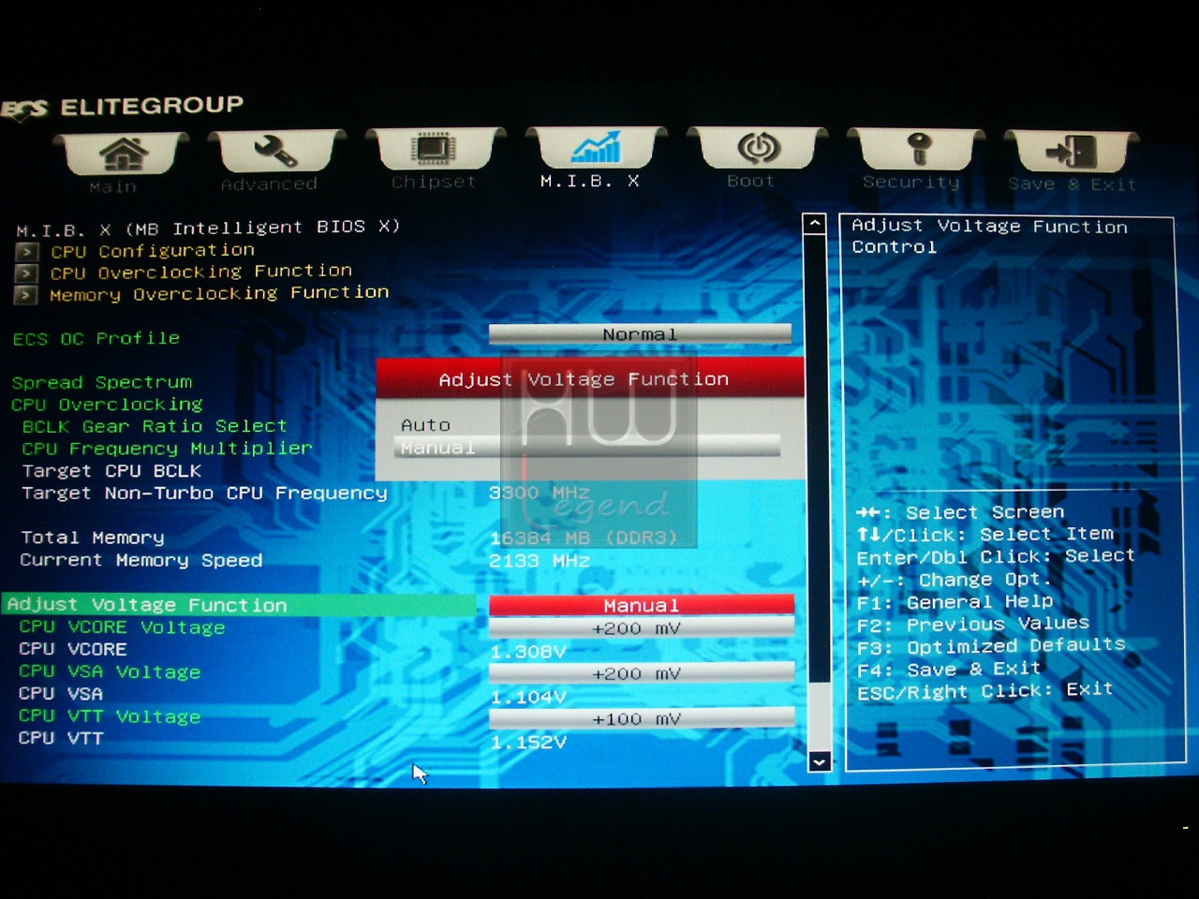Image resolution: width=1199 pixels, height=899 pixels.
Task: Open the ECS OC Profile Normal value
Action: point(640,334)
